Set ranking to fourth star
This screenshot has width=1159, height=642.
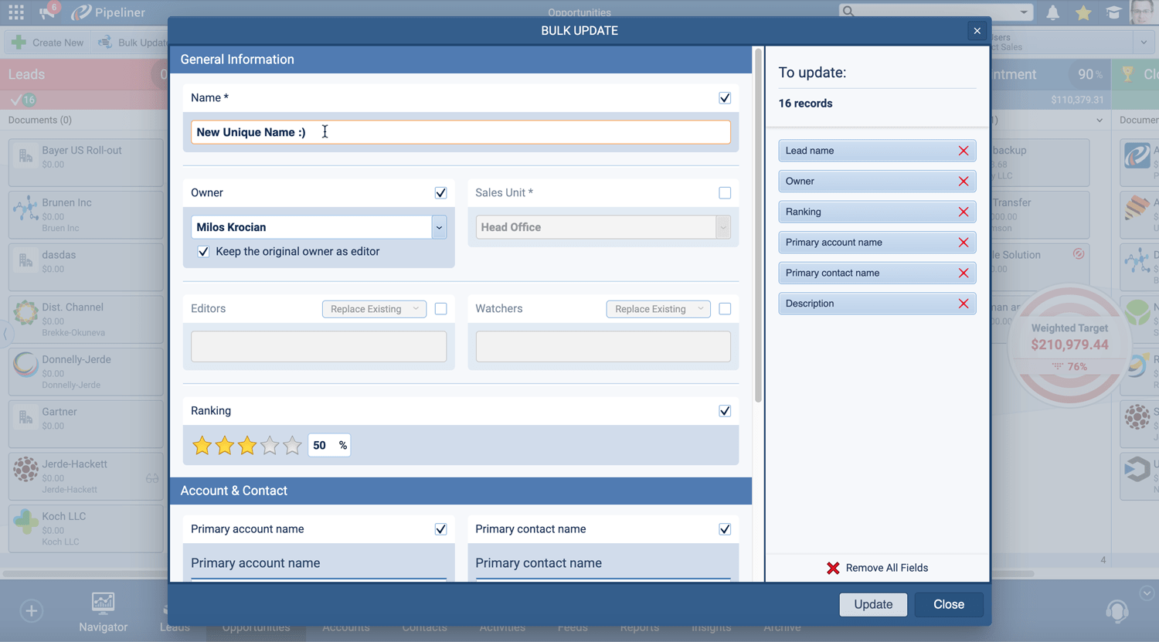(x=270, y=446)
